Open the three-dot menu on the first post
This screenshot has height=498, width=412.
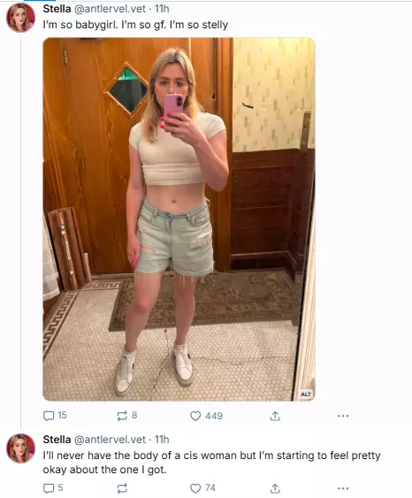(343, 416)
